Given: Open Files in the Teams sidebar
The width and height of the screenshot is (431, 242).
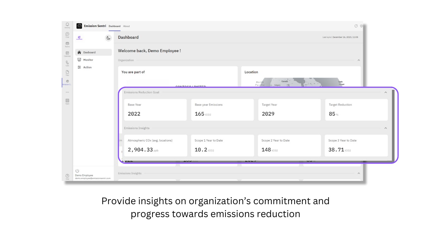Looking at the screenshot, I should (67, 72).
